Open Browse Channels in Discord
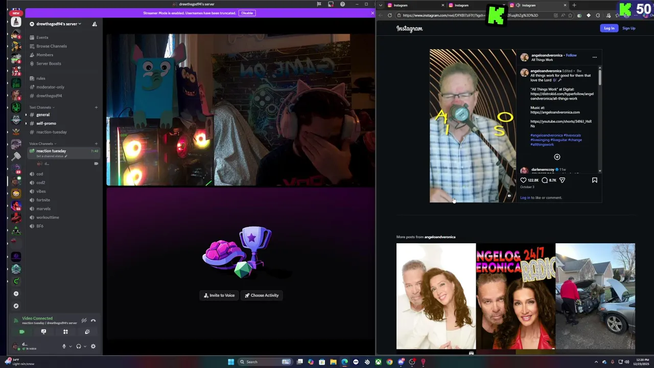654x368 pixels. click(x=51, y=46)
